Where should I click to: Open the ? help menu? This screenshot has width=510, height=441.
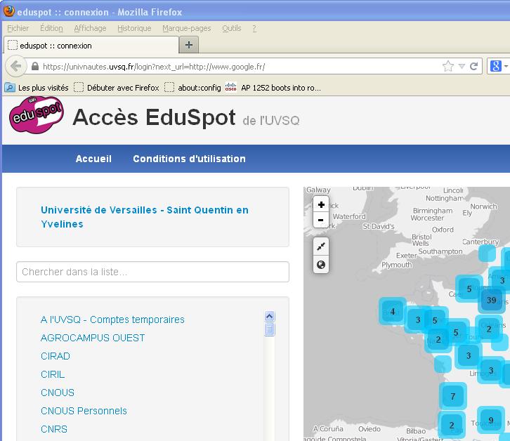coord(254,28)
